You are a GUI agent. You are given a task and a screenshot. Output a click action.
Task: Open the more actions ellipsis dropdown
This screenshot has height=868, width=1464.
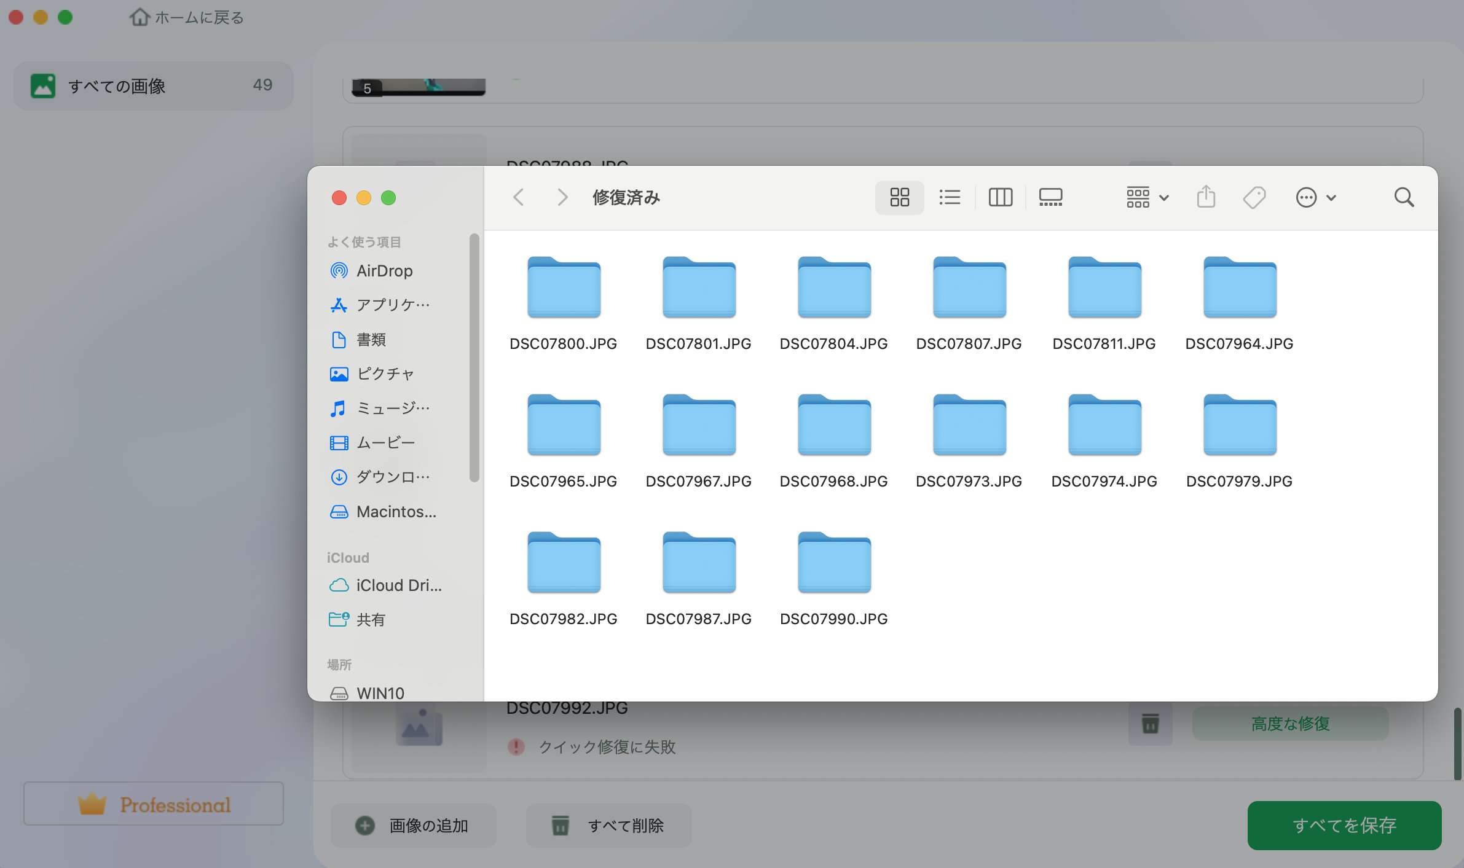point(1315,197)
